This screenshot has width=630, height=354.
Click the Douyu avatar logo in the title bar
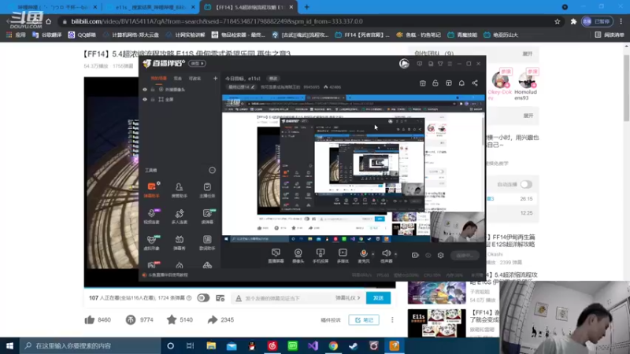pos(404,64)
